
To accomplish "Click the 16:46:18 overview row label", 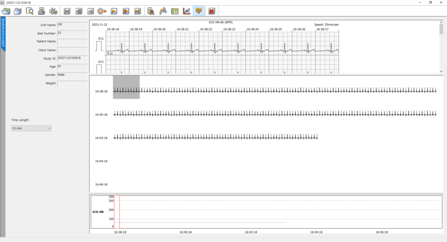I will coord(101,184).
